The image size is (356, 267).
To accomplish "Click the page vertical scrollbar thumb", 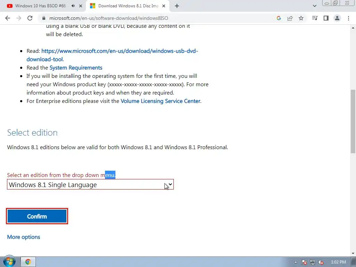I will click(x=353, y=121).
